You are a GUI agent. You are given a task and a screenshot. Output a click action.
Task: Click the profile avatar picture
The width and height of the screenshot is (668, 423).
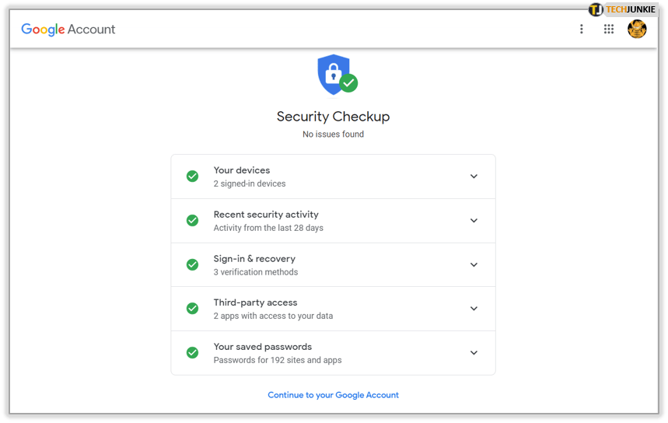click(637, 30)
